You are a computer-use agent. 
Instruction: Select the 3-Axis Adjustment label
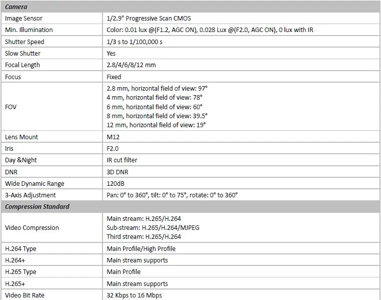(x=30, y=195)
